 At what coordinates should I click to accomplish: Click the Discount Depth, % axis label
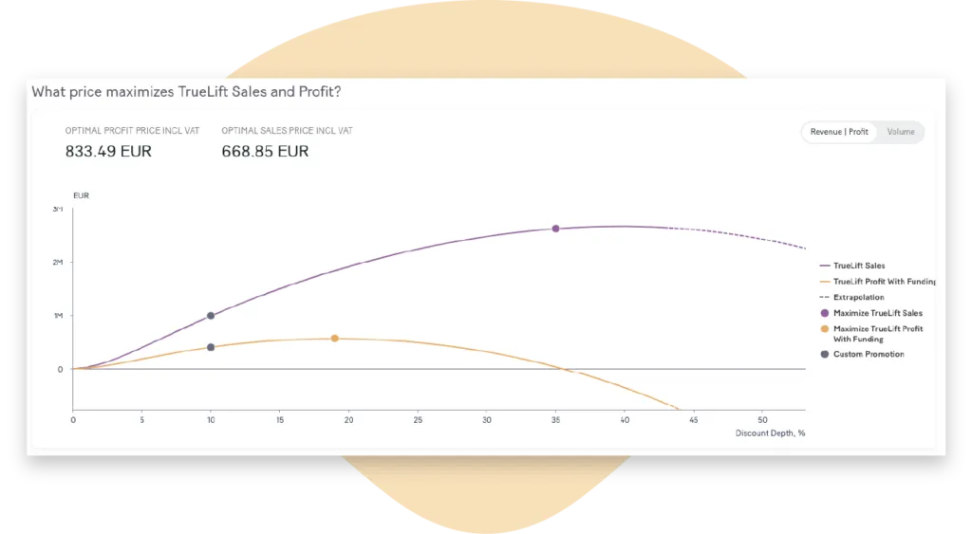tap(770, 433)
